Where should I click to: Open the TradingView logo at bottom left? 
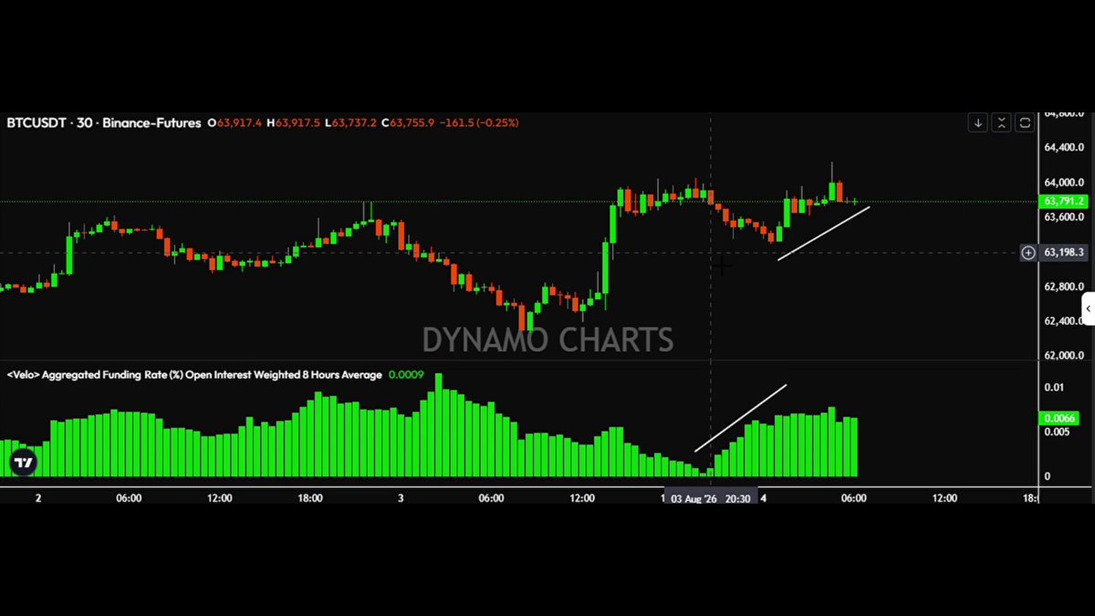24,463
